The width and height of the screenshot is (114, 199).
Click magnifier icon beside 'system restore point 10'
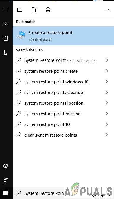click(19, 124)
